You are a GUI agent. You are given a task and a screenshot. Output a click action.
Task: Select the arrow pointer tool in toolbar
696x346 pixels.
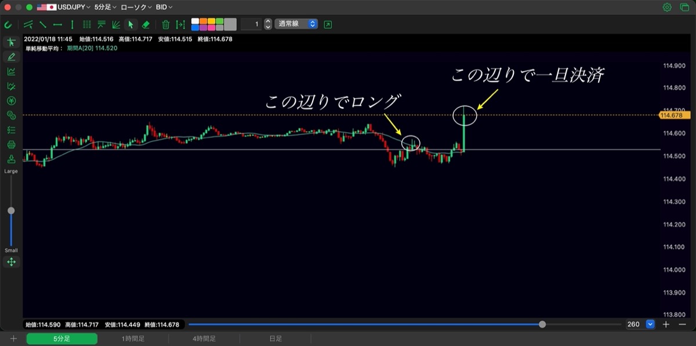(x=130, y=24)
